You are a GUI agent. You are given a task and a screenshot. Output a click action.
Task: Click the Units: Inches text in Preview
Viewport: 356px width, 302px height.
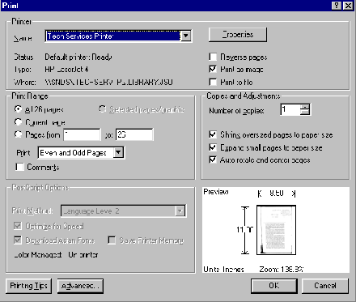223,270
